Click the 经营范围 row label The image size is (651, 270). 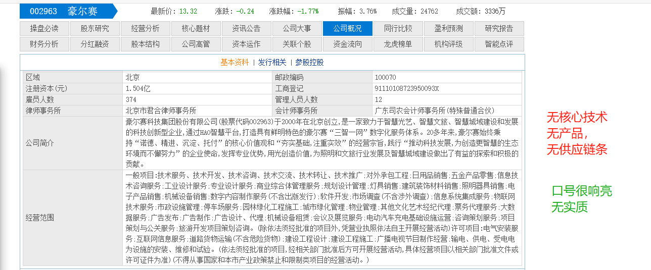(x=73, y=218)
